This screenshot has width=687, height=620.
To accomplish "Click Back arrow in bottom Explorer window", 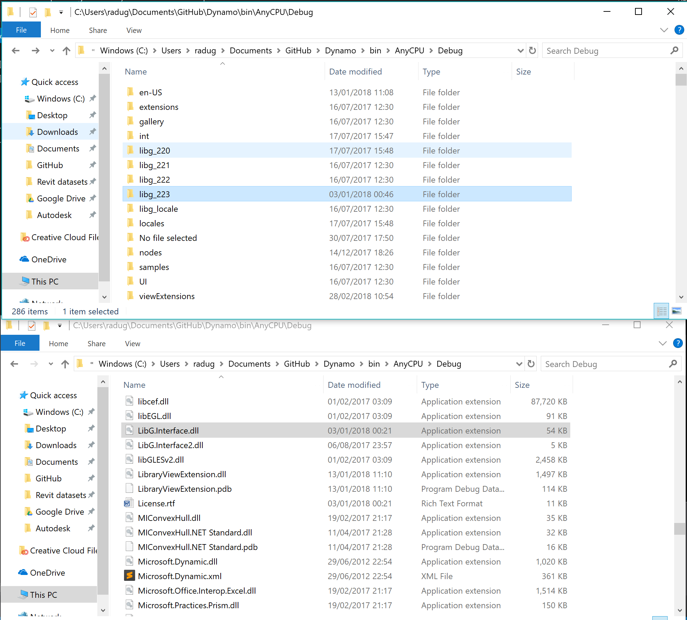I will coord(14,364).
